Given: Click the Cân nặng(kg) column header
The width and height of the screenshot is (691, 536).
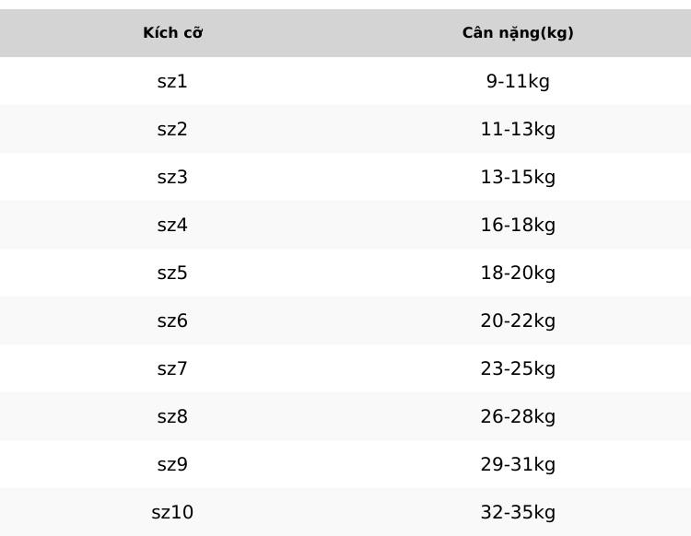Looking at the screenshot, I should coord(518,33).
